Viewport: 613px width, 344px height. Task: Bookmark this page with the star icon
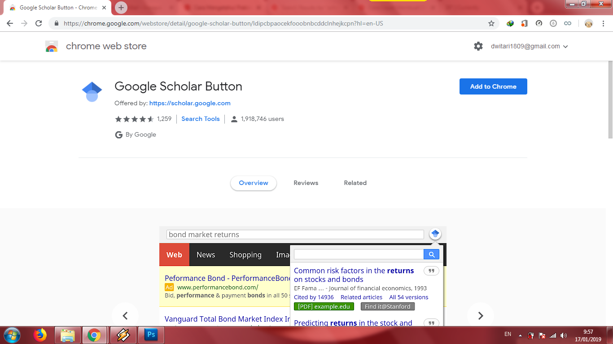pyautogui.click(x=491, y=23)
